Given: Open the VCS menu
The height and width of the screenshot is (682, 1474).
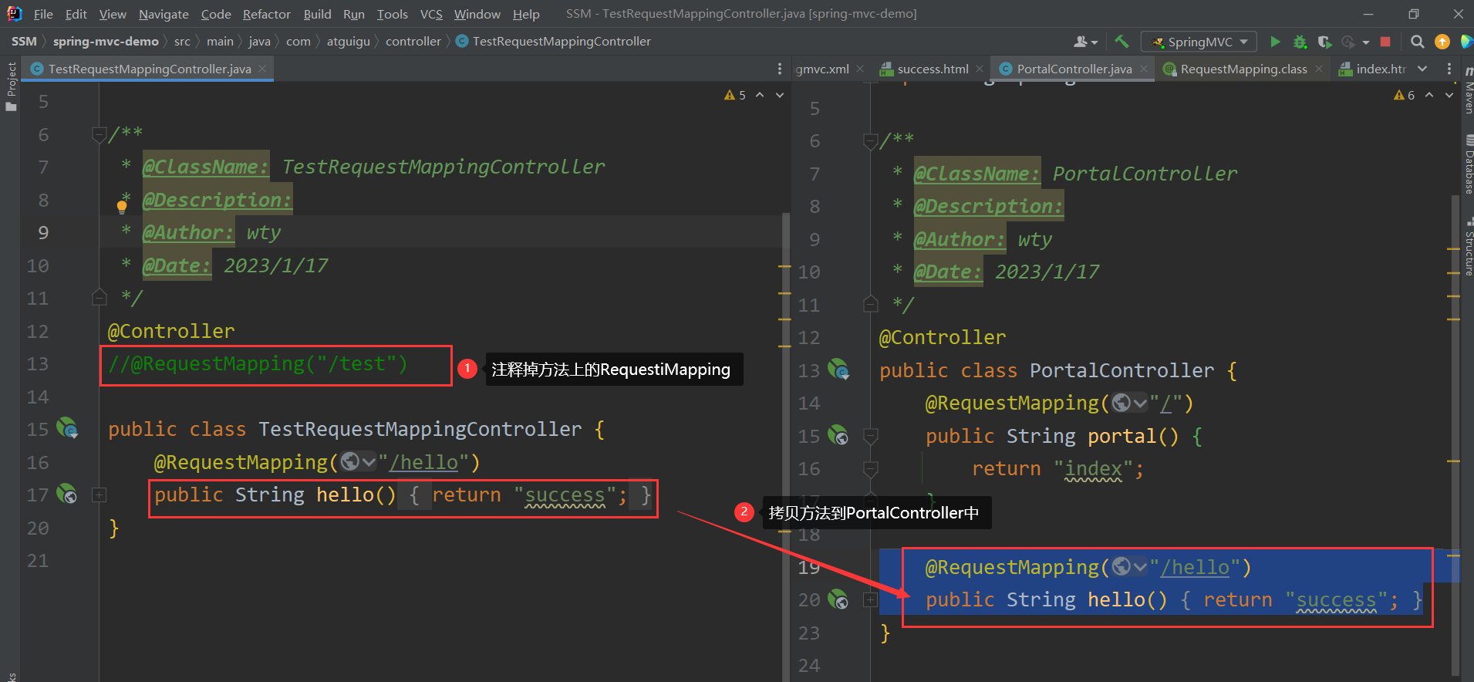Looking at the screenshot, I should [x=431, y=14].
